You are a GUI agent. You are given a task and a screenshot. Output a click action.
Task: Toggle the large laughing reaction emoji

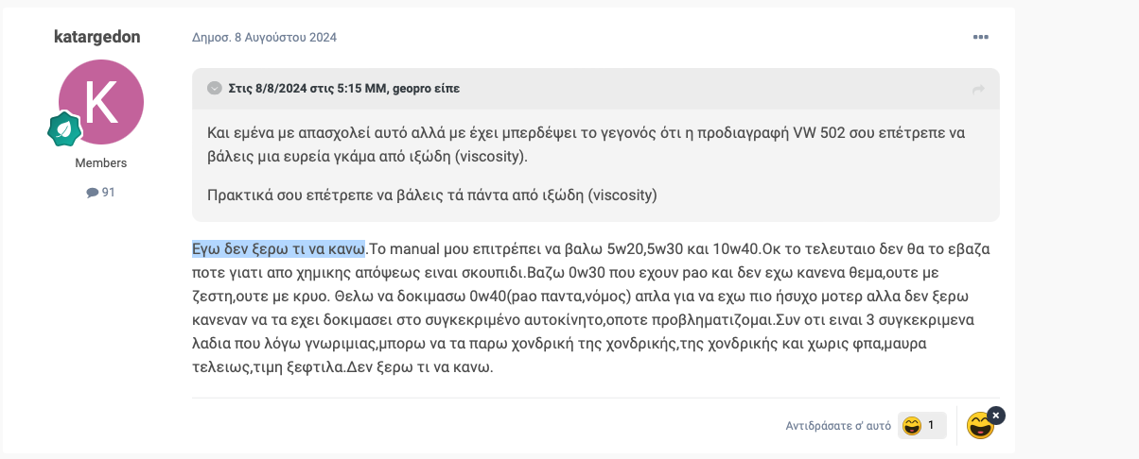pyautogui.click(x=980, y=426)
